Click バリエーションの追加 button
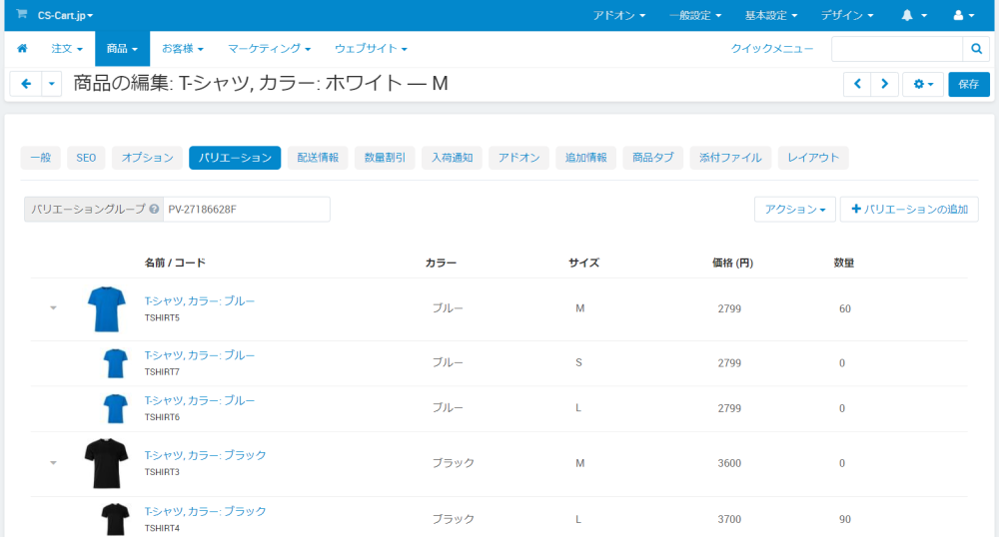The image size is (999, 537). point(909,210)
